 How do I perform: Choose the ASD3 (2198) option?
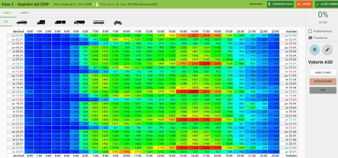pyautogui.click(x=323, y=72)
